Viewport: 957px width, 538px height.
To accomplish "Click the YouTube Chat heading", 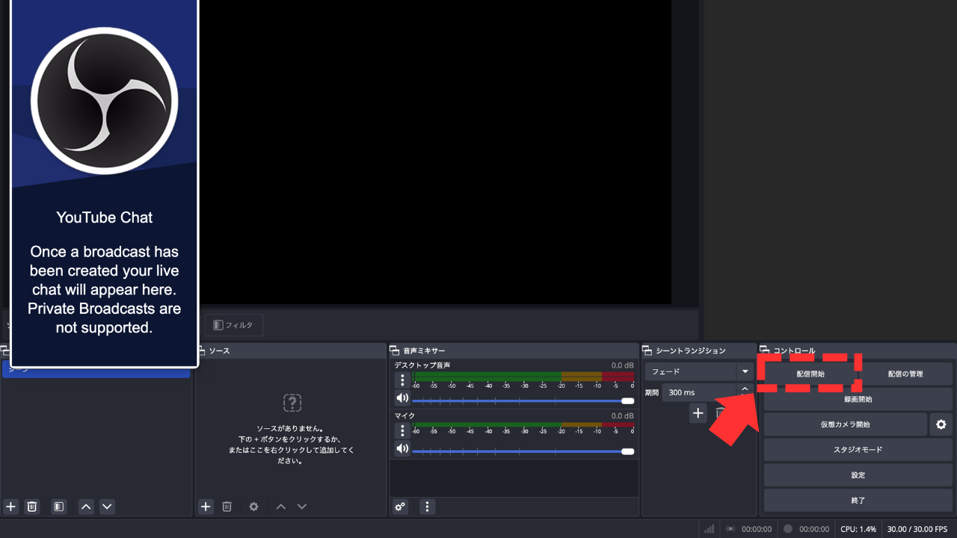I will tap(105, 217).
